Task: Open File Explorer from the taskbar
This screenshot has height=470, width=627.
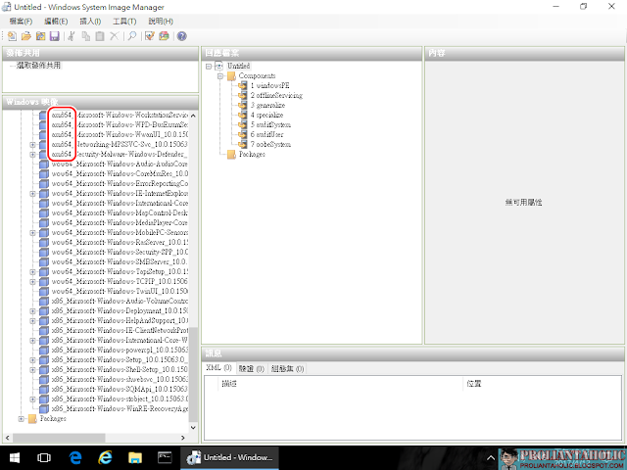Action: 135,458
